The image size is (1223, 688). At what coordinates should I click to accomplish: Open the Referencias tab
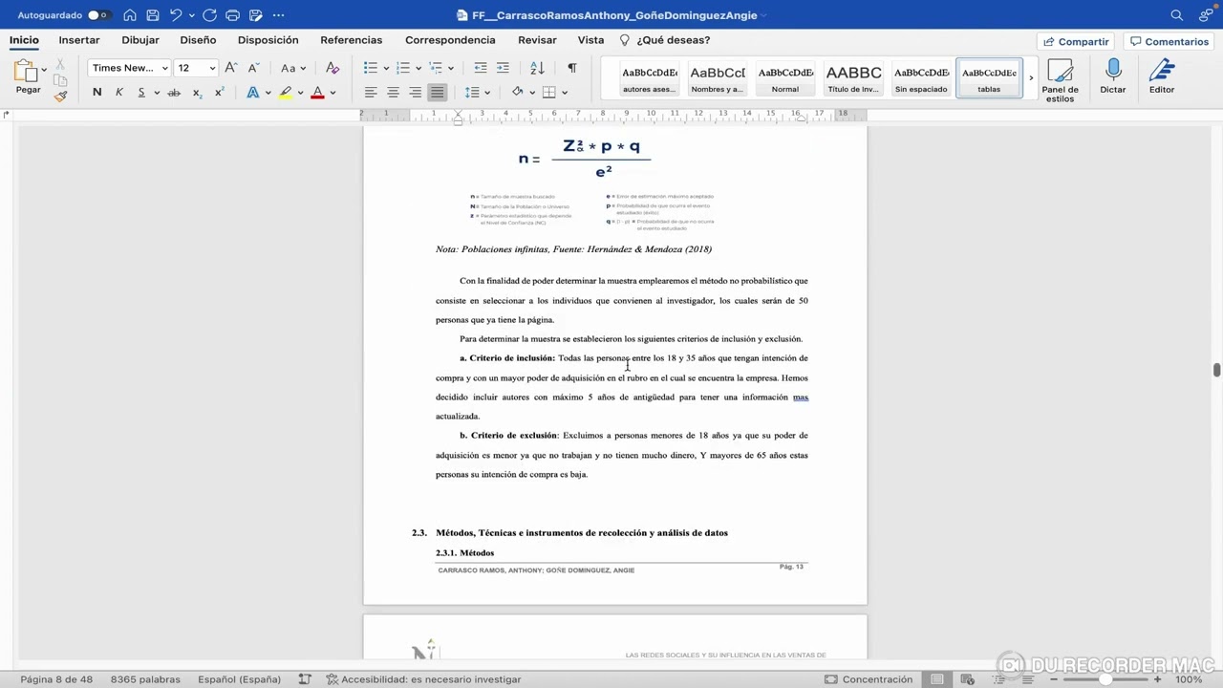click(x=351, y=40)
